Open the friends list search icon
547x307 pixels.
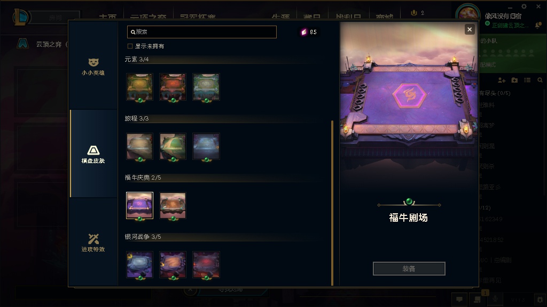540,80
